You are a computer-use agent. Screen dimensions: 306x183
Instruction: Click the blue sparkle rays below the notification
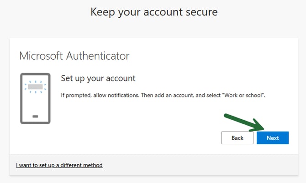click(35, 92)
